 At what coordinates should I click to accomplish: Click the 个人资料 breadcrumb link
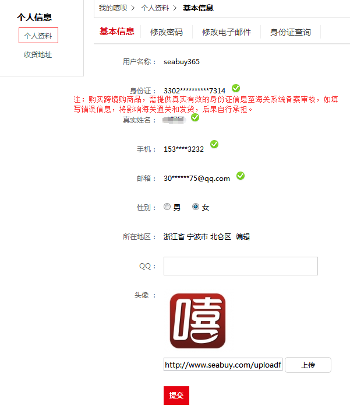155,8
